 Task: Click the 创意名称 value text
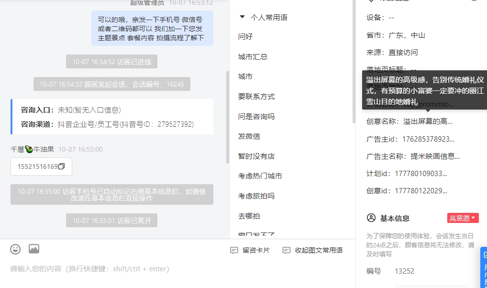click(x=428, y=122)
